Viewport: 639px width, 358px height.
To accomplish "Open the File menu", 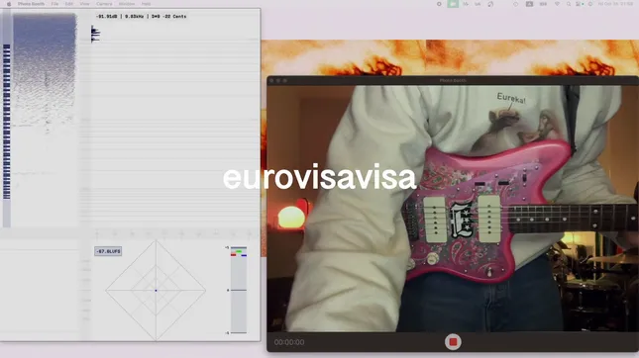I will point(54,4).
